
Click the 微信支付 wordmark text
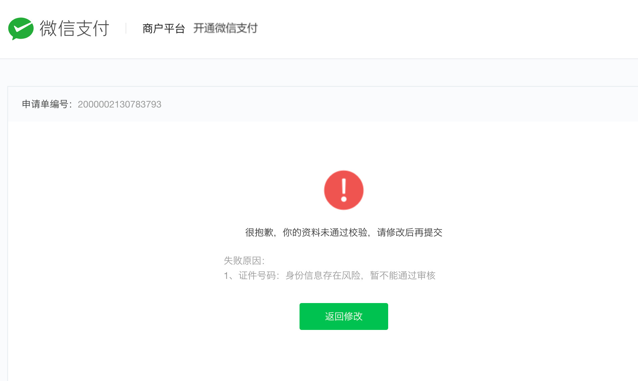point(75,28)
